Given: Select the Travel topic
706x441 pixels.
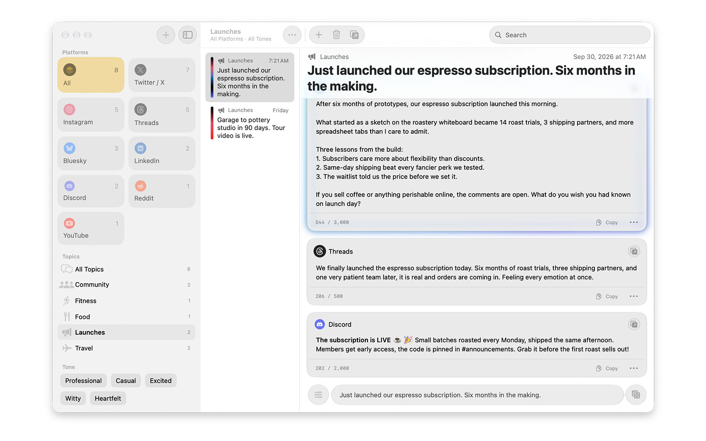Looking at the screenshot, I should pyautogui.click(x=126, y=348).
